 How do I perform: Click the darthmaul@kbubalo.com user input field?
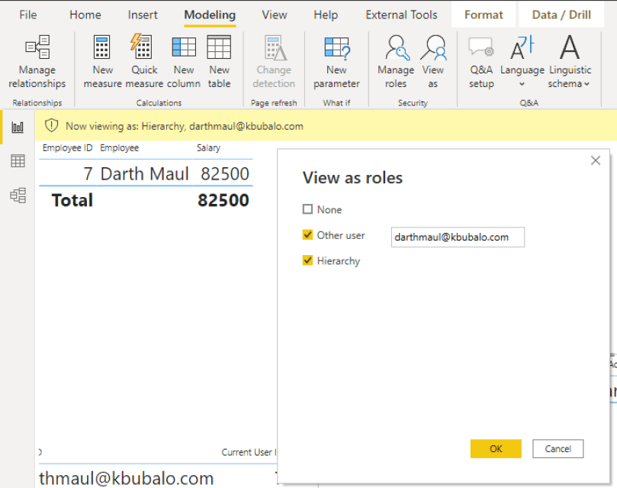[458, 237]
